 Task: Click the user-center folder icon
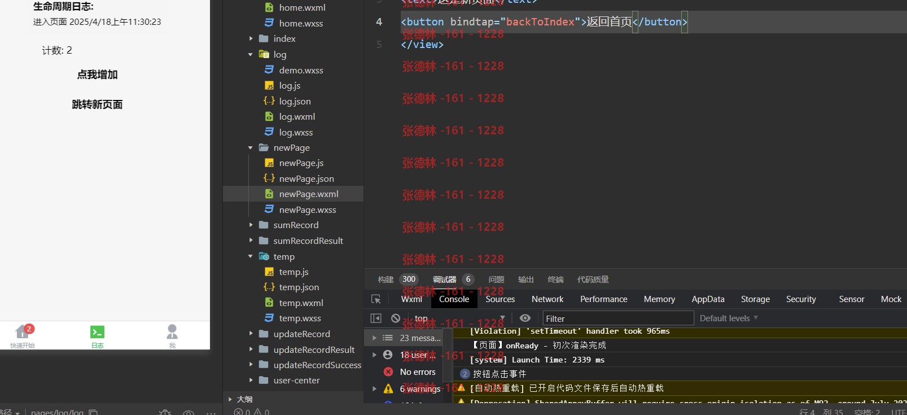264,380
